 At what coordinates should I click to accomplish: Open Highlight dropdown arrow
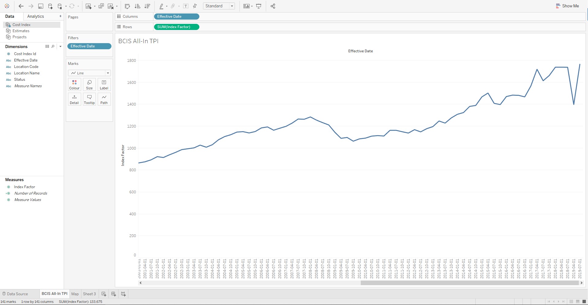pyautogui.click(x=167, y=6)
